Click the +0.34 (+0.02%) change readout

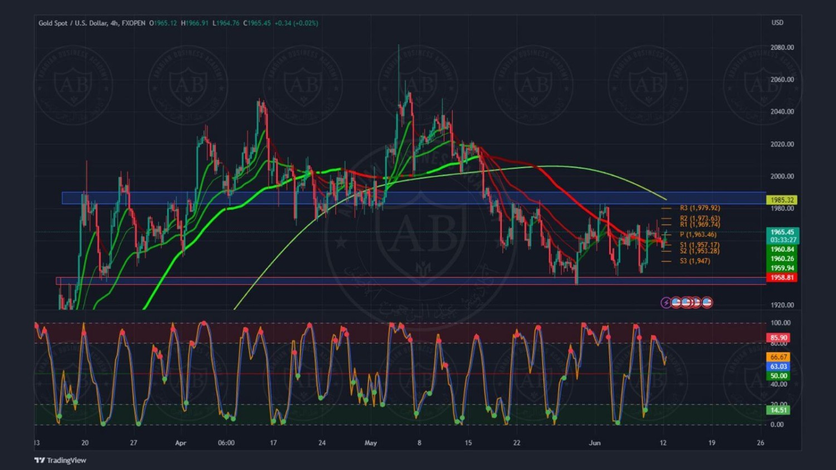297,23
